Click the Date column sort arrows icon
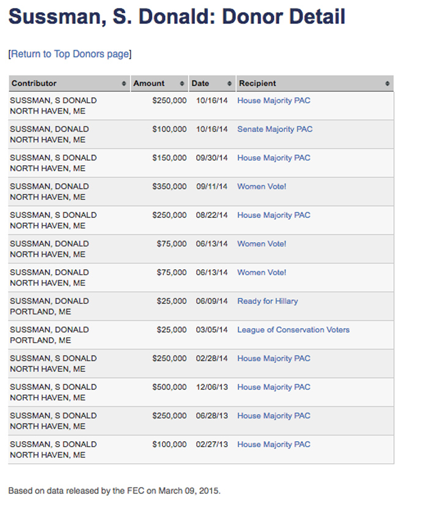The width and height of the screenshot is (428, 506). (229, 84)
